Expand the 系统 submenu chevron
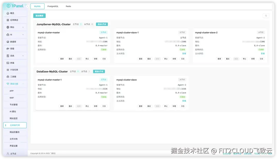Screen dimensions: 277x159 [x=23, y=56]
